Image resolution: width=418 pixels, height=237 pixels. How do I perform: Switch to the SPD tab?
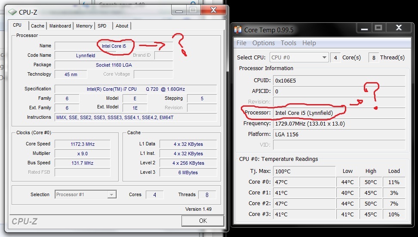[102, 26]
